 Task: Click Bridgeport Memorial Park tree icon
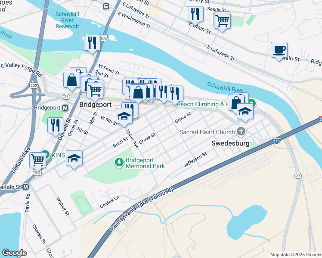[119, 163]
